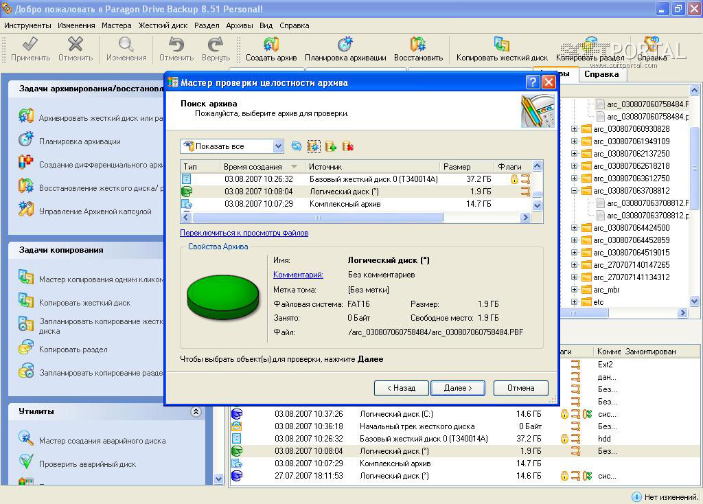
Task: Click Копировать жесткий диск in the left panel
Action: pos(74,302)
